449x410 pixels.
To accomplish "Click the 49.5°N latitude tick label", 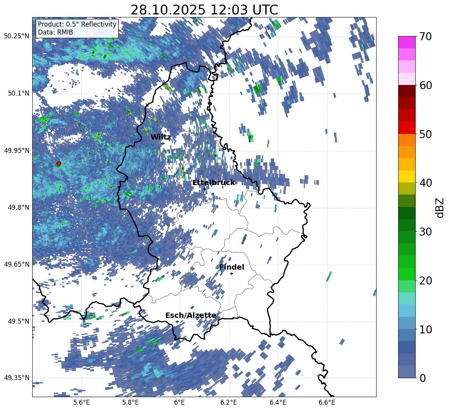I will click(19, 321).
